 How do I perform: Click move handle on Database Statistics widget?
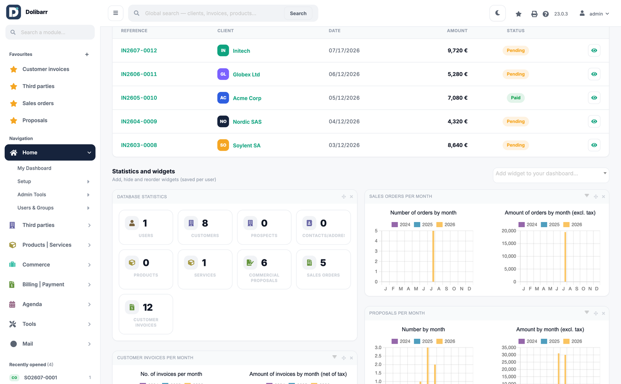pyautogui.click(x=344, y=197)
